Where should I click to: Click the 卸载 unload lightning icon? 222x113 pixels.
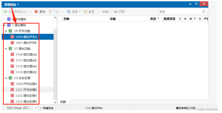[99, 12]
